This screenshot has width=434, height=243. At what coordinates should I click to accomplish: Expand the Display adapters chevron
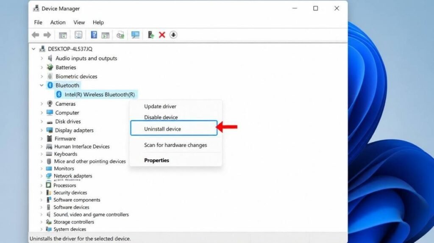[x=42, y=130]
